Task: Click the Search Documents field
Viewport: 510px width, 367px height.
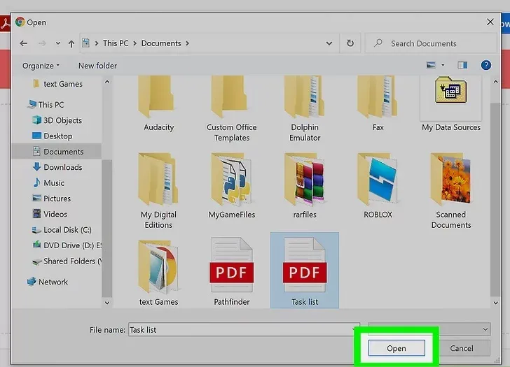Action: pyautogui.click(x=431, y=43)
